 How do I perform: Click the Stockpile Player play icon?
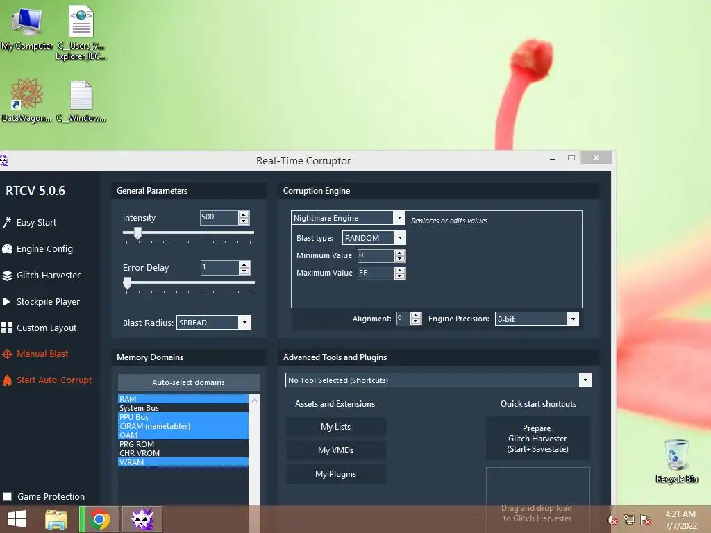7,301
